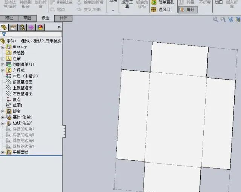The width and height of the screenshot is (241, 192).
Task: Open the DisplayManager color ball icon
Action: (40, 28)
